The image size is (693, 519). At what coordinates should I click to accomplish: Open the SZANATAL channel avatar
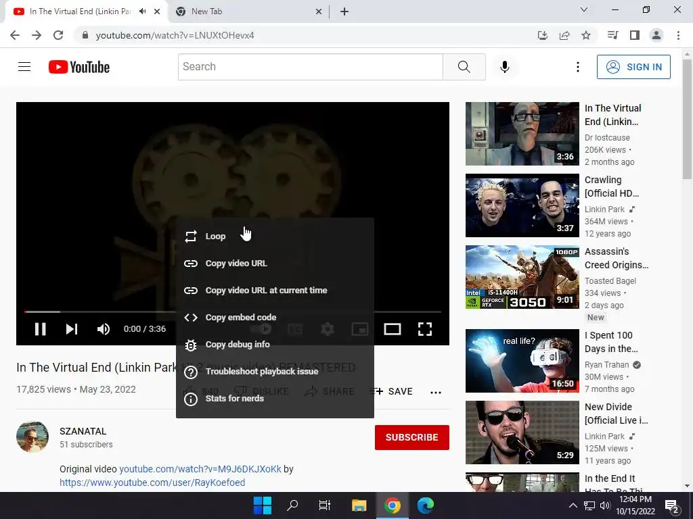(x=32, y=437)
